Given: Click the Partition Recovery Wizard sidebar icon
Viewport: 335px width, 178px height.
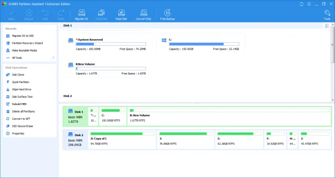Looking at the screenshot, I should pos(8,43).
